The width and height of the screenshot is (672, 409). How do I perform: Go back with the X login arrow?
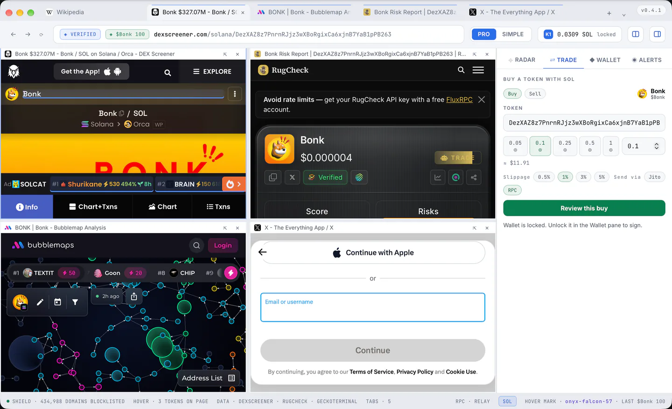pyautogui.click(x=263, y=252)
